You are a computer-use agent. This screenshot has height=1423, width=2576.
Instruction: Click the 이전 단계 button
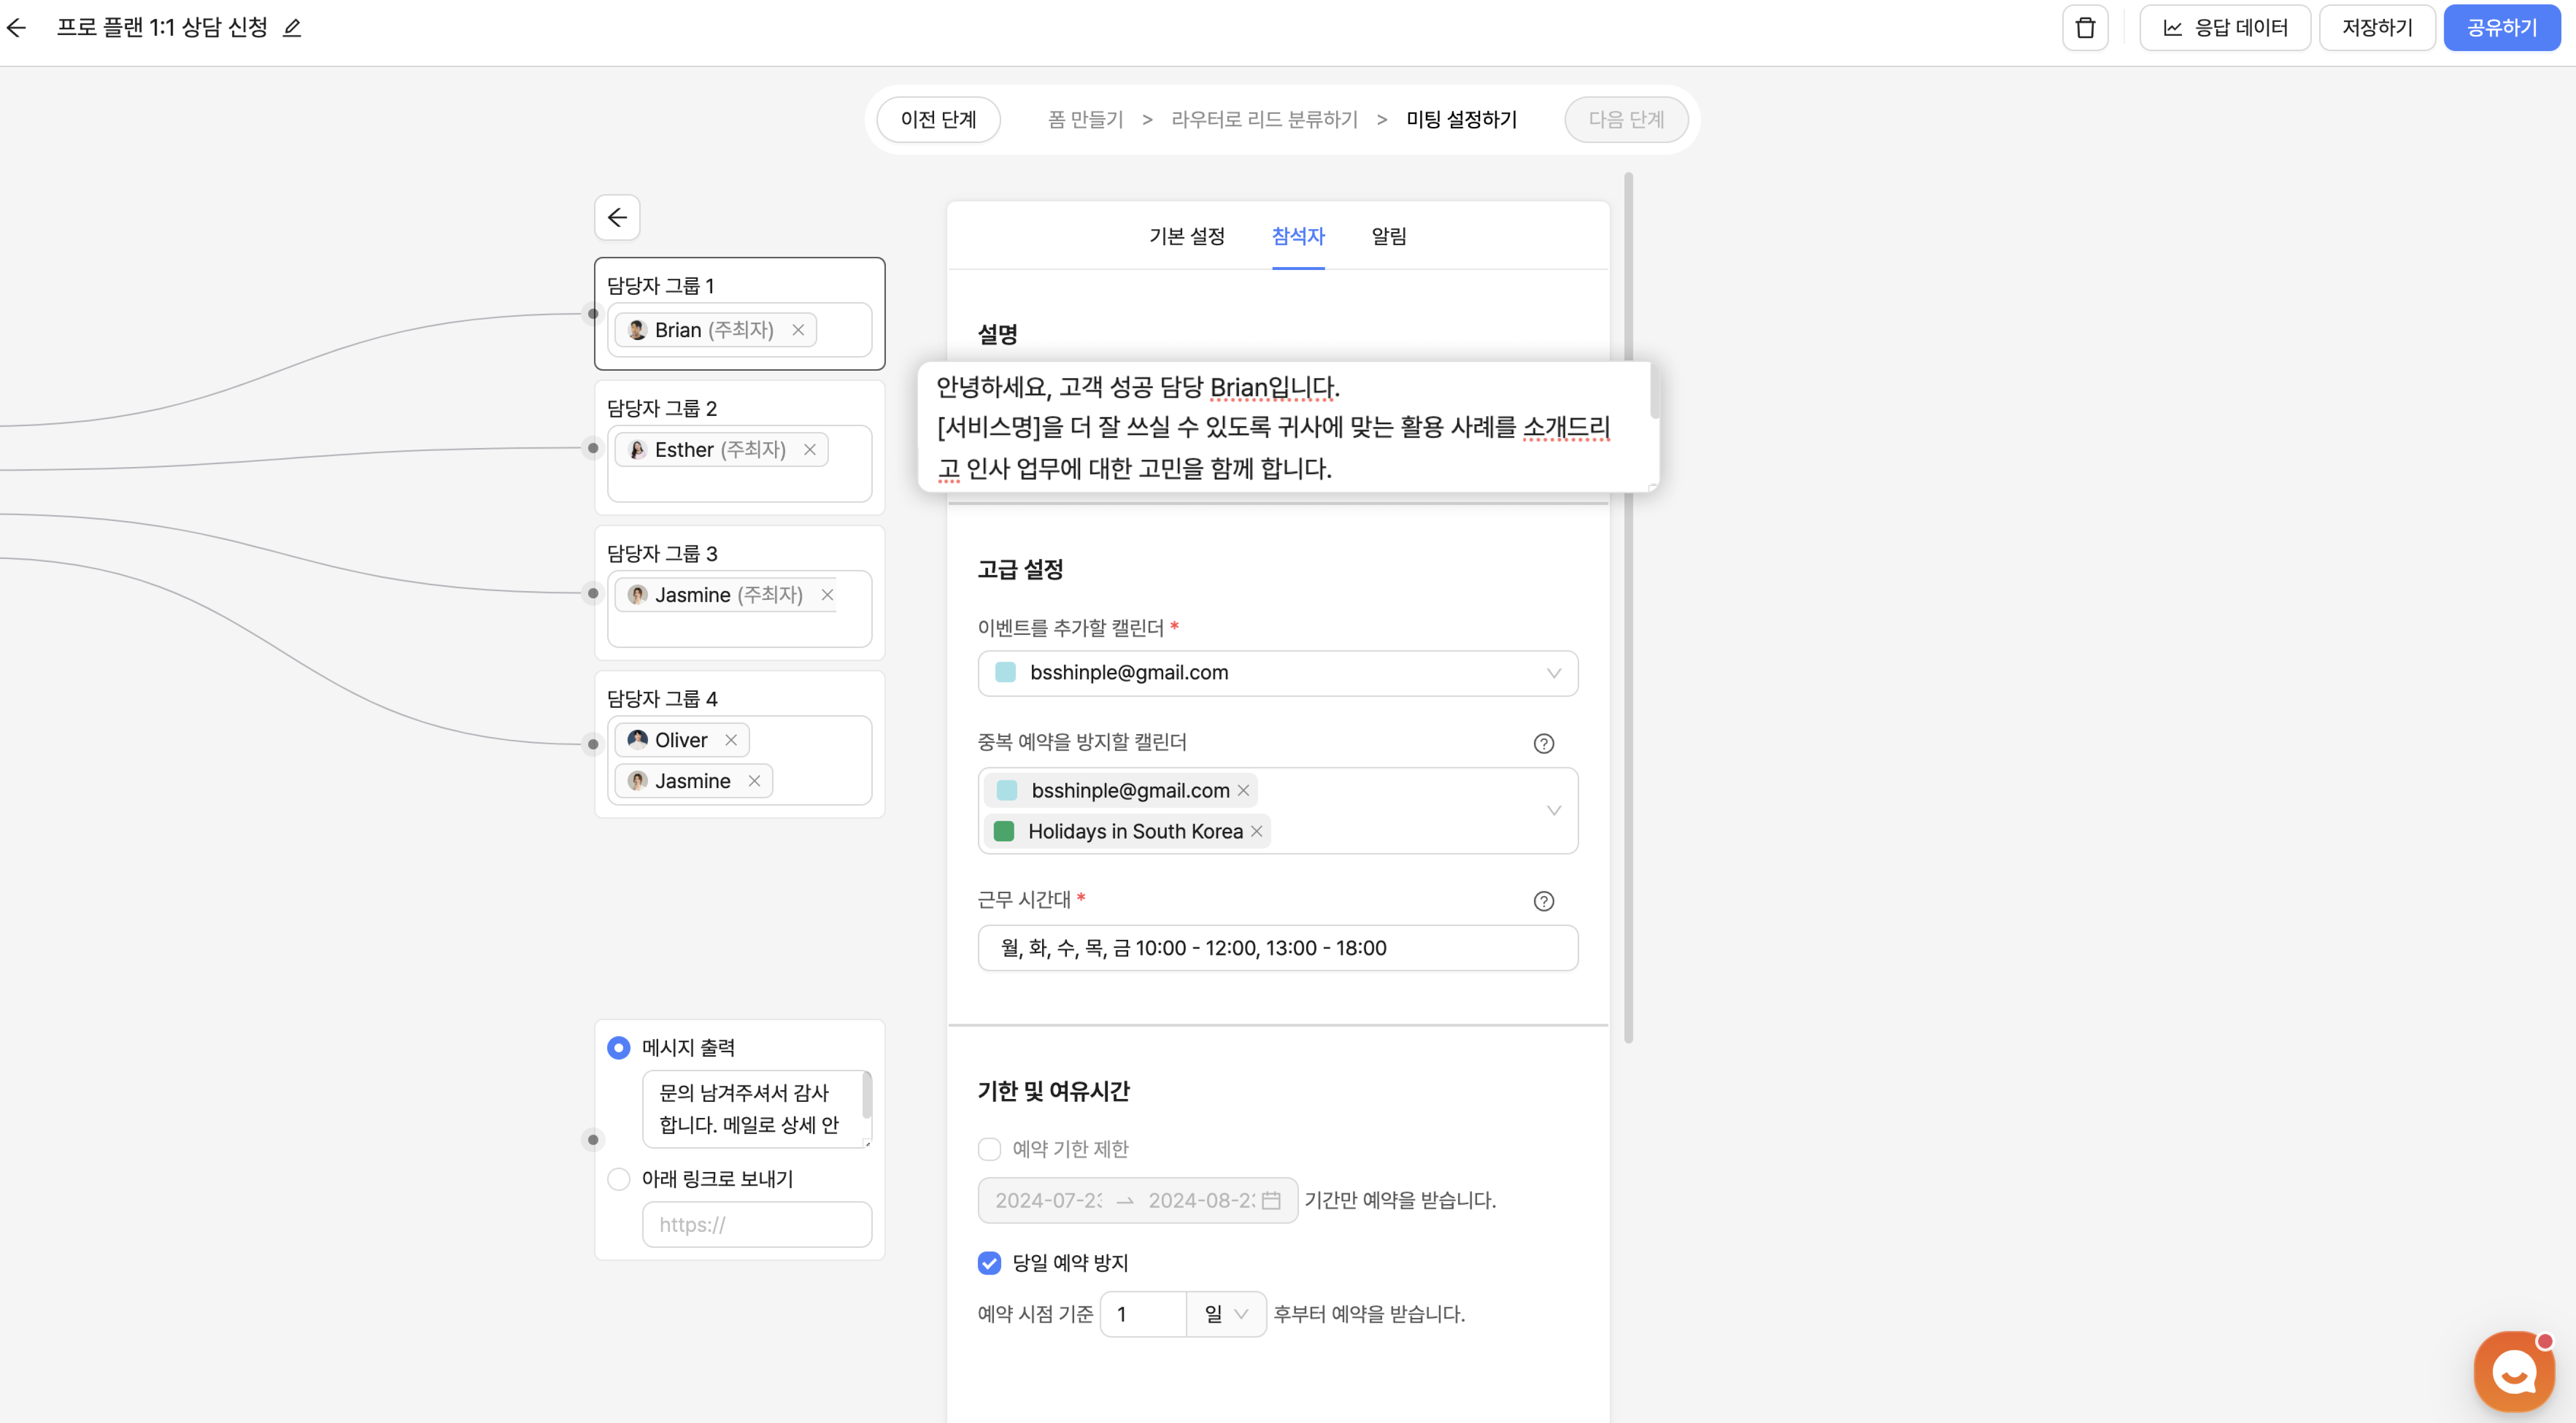(x=938, y=120)
